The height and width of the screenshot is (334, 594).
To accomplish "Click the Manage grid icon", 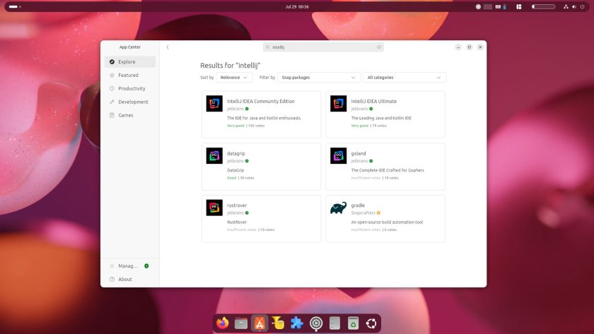I will click(x=112, y=266).
